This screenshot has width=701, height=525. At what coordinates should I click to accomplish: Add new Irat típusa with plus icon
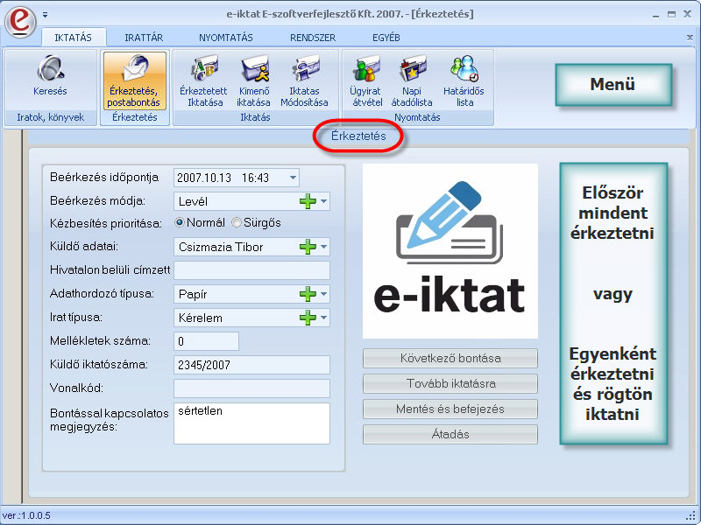(x=308, y=318)
